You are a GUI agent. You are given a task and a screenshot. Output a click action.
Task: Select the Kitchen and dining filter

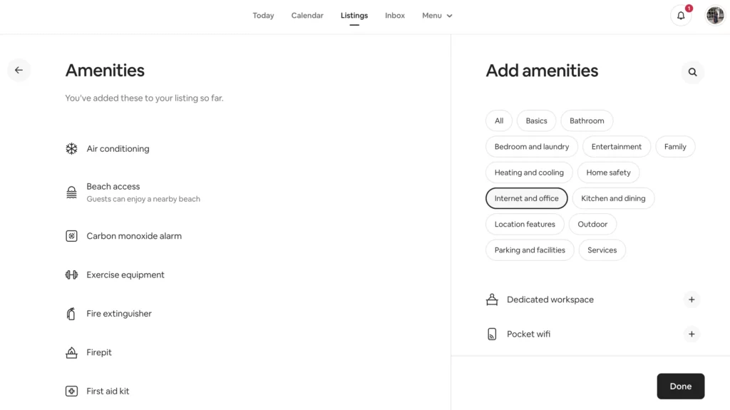pos(613,198)
